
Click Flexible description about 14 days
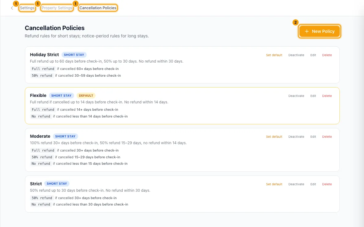(x=99, y=102)
